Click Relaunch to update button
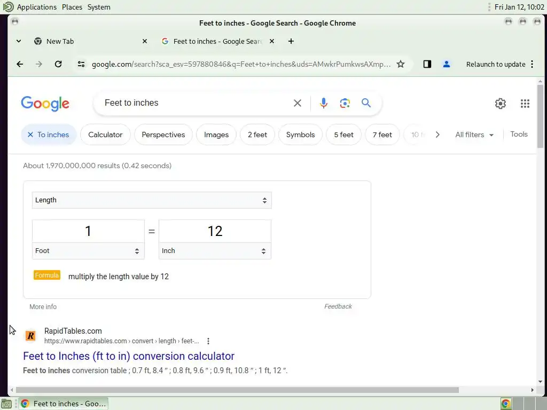Viewport: 547px width, 410px height. click(x=496, y=64)
